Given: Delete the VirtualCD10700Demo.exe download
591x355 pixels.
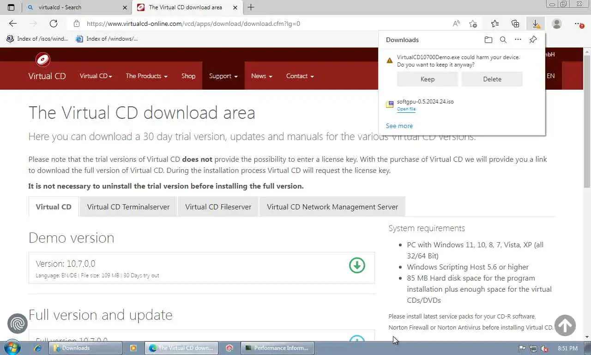Looking at the screenshot, I should [492, 79].
